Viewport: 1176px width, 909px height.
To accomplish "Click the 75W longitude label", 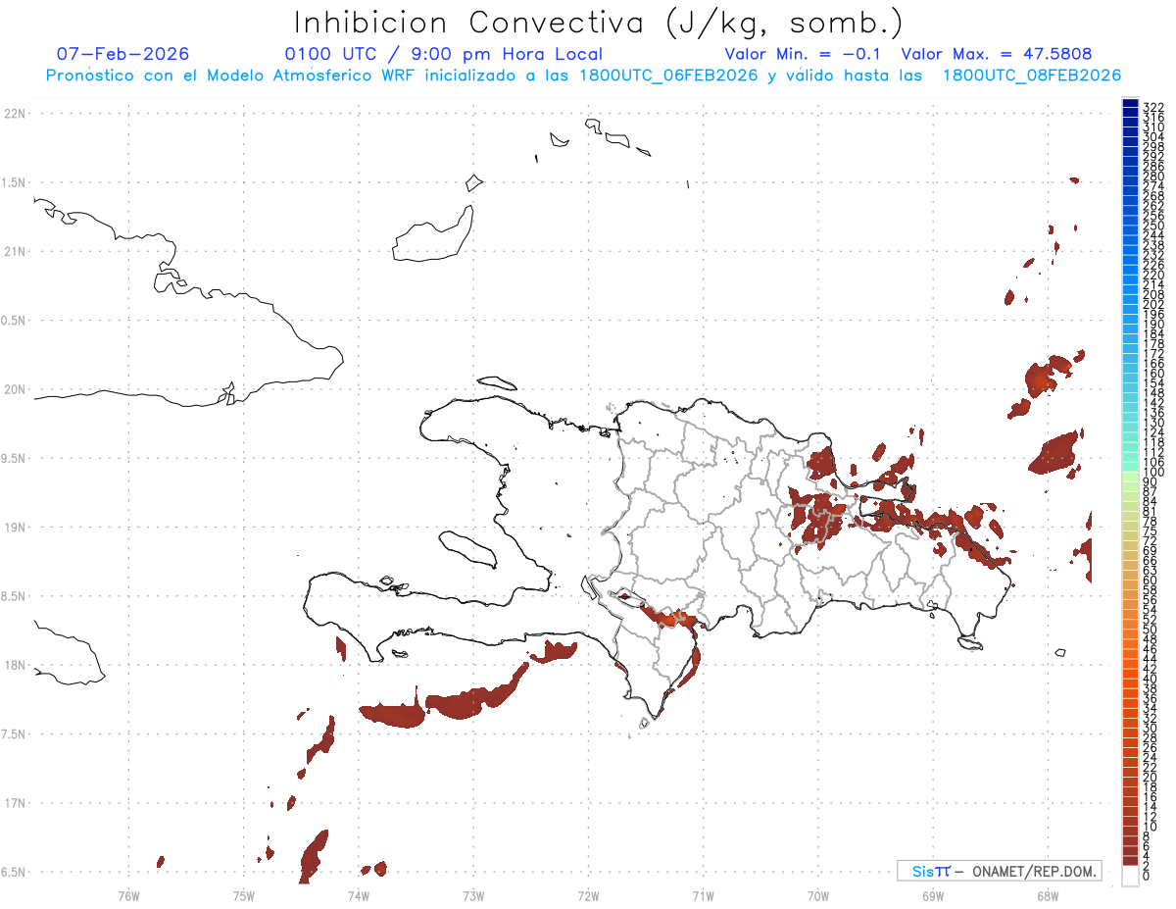I will pyautogui.click(x=244, y=894).
